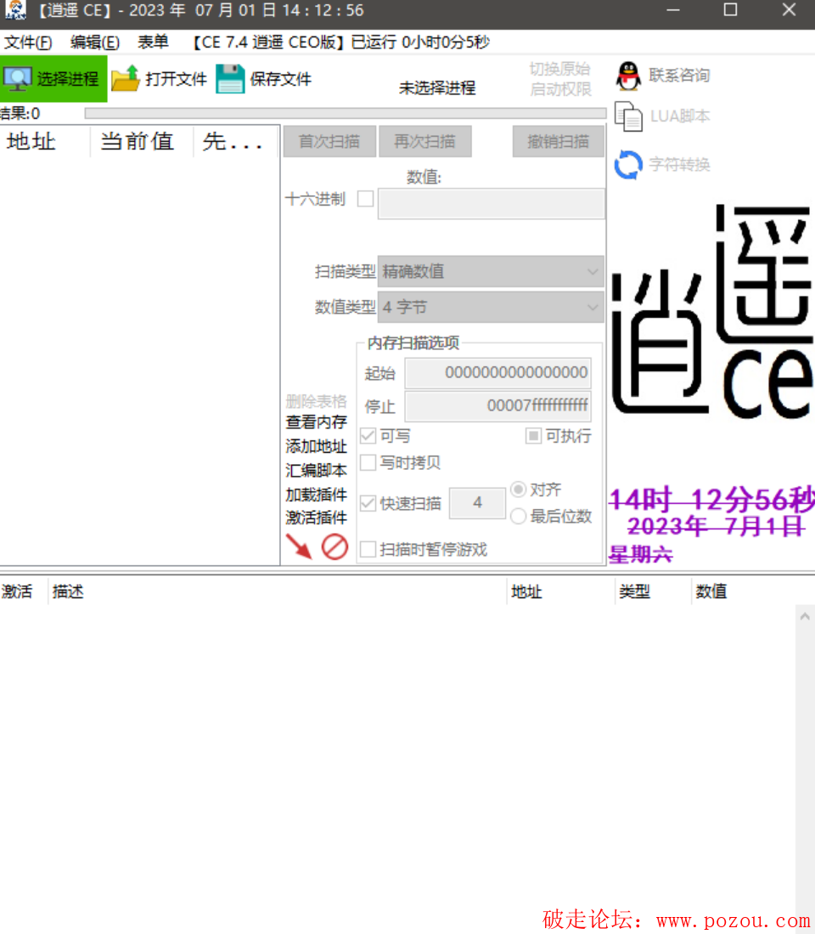Click the 结果:0 results count text
The image size is (815, 934).
tap(20, 113)
